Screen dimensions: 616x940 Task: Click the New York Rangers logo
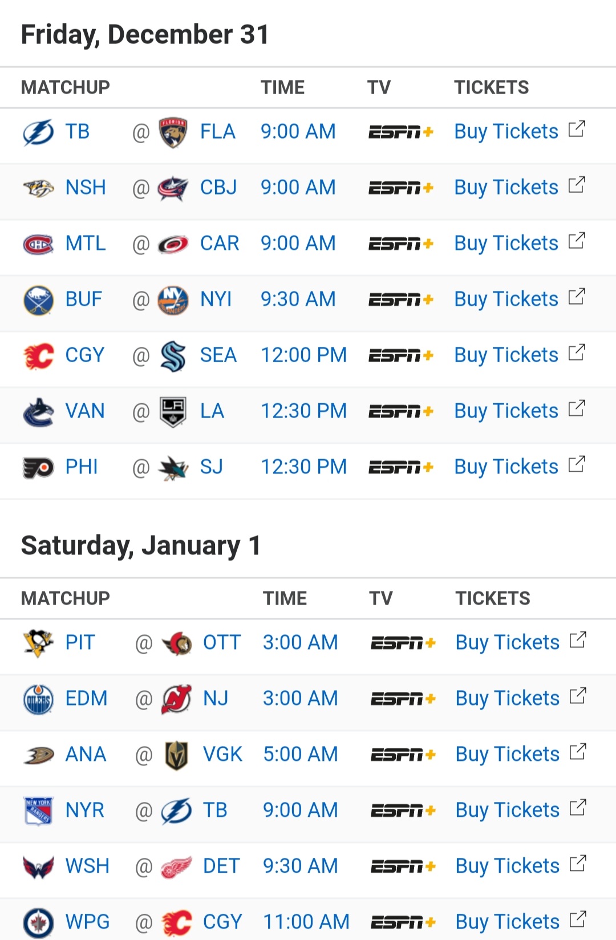[38, 811]
